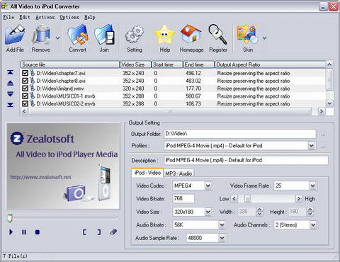340x262 pixels.
Task: Move selected file to bottom of list
Action: coord(10,105)
